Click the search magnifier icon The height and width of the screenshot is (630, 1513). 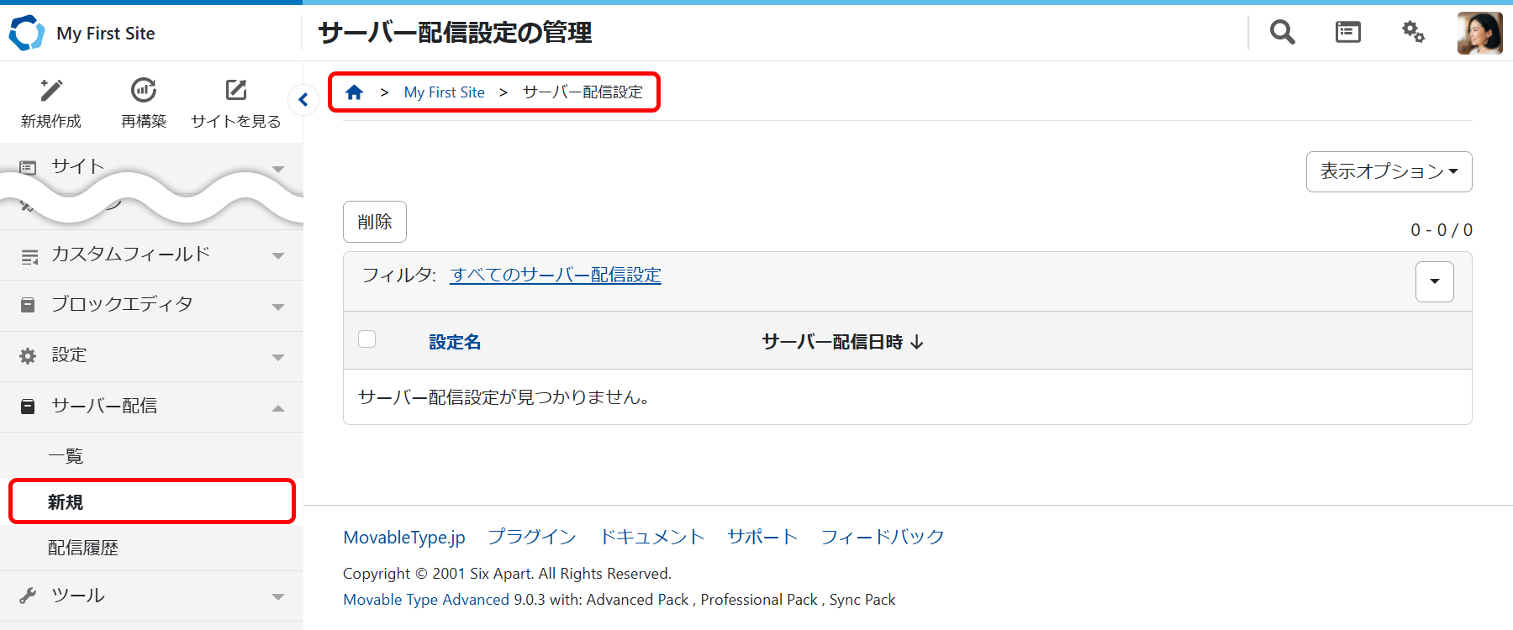click(1282, 33)
